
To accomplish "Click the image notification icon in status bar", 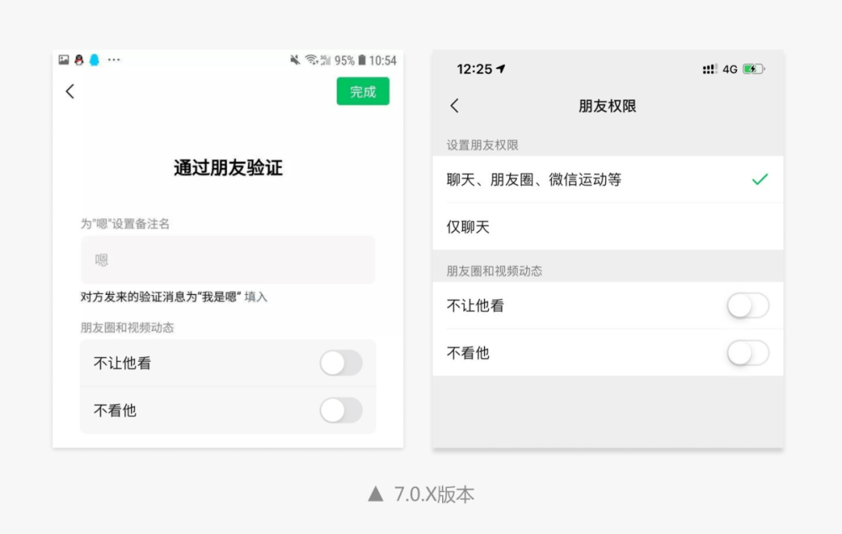I will coord(64,59).
